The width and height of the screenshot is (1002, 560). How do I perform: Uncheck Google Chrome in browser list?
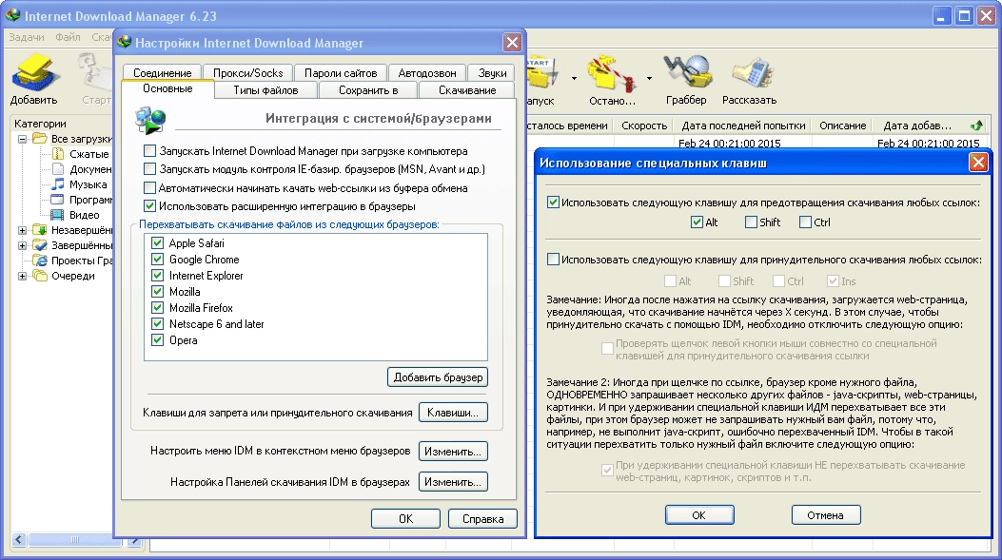click(157, 260)
